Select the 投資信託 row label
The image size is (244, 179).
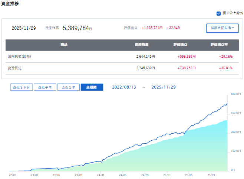15,68
